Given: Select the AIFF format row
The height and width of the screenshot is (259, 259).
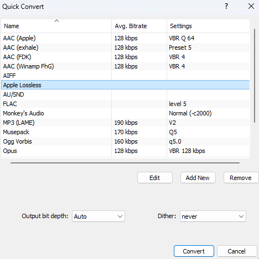Looking at the screenshot, I should coord(126,76).
